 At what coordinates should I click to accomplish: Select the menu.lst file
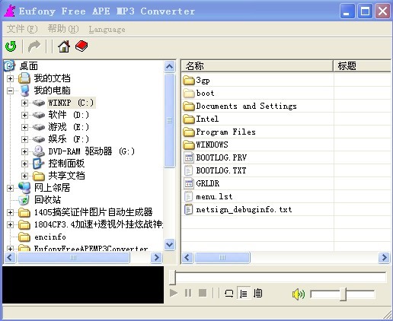tap(214, 196)
